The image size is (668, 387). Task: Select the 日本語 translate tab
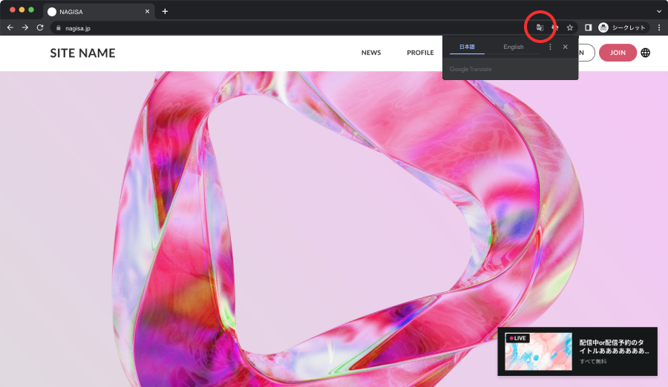(x=467, y=47)
